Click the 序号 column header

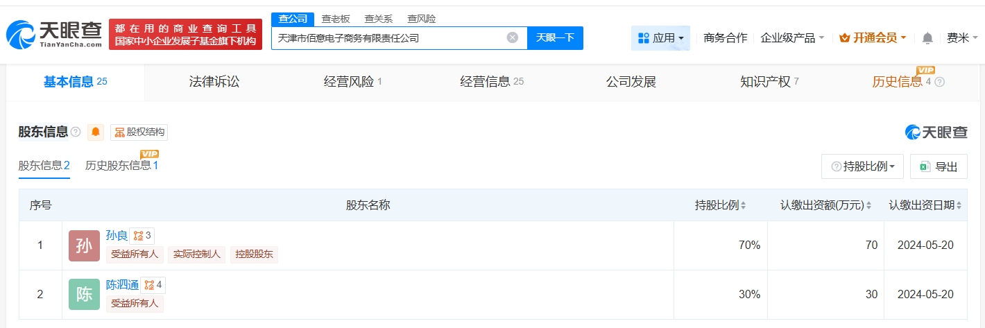40,205
